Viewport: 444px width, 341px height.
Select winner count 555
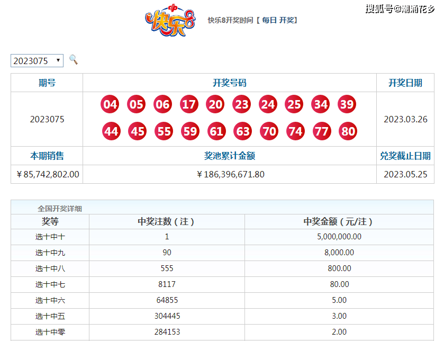(167, 268)
